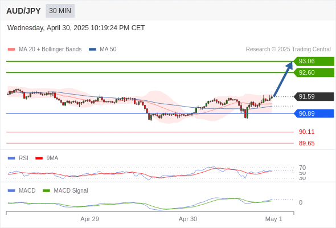Viewport: 336px width, 228px height.
Task: Click the Apr 29 date axis label
Action: 89,219
